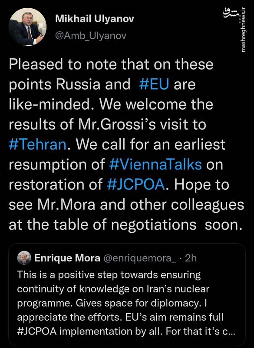Click the Mikhail Ulyanov display name
The height and width of the screenshot is (348, 254).
(95, 19)
